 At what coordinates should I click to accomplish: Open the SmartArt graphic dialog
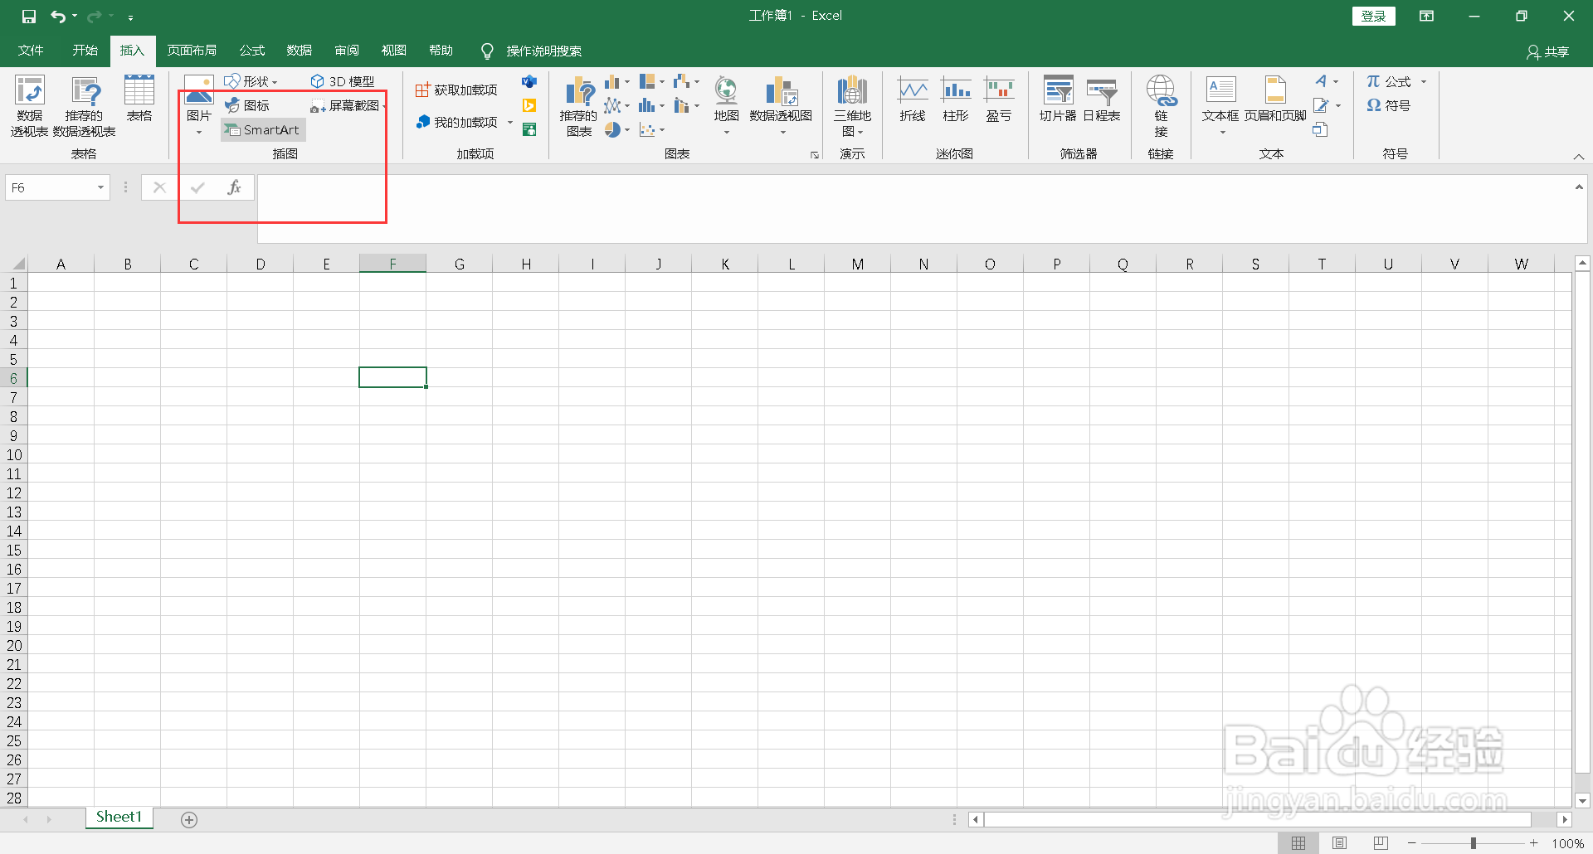[x=263, y=129]
